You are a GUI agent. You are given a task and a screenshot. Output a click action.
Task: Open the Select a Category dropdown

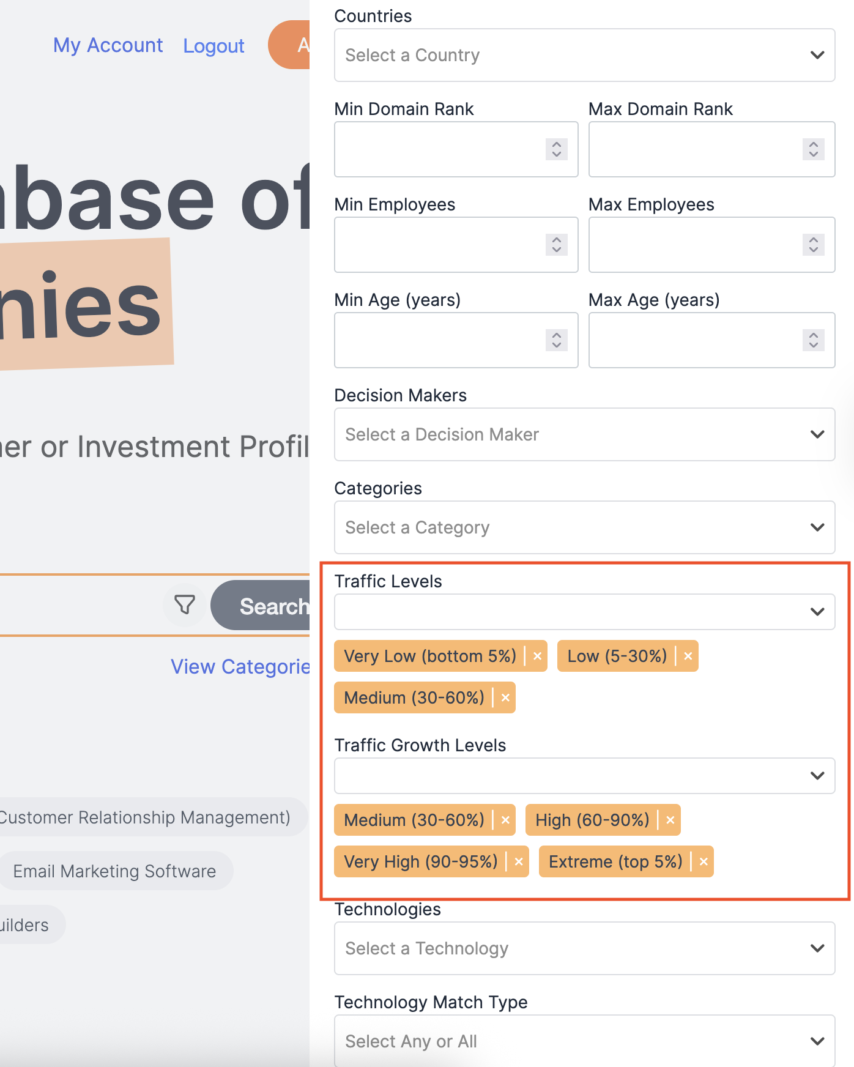point(585,527)
